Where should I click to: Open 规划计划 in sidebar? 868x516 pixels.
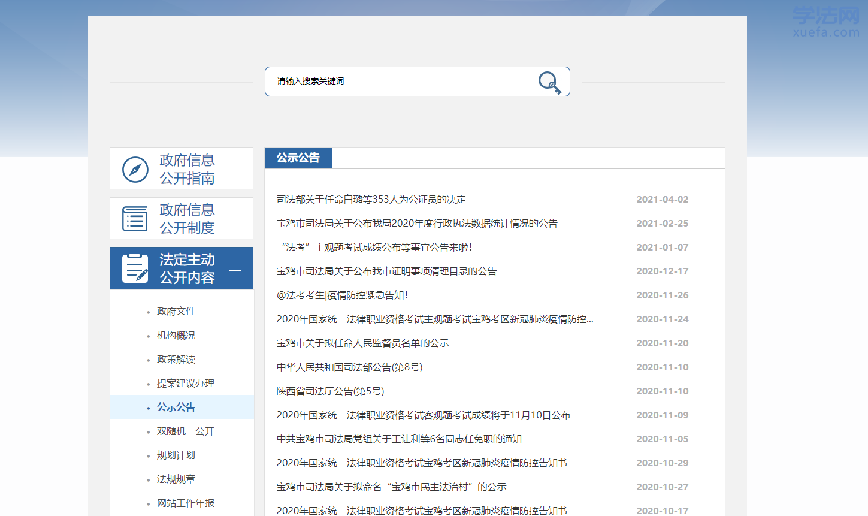176,455
